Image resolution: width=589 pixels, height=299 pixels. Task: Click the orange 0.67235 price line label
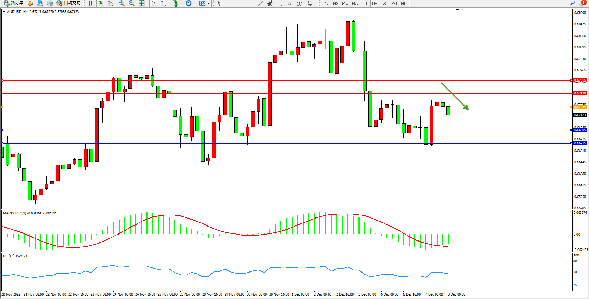coord(580,107)
